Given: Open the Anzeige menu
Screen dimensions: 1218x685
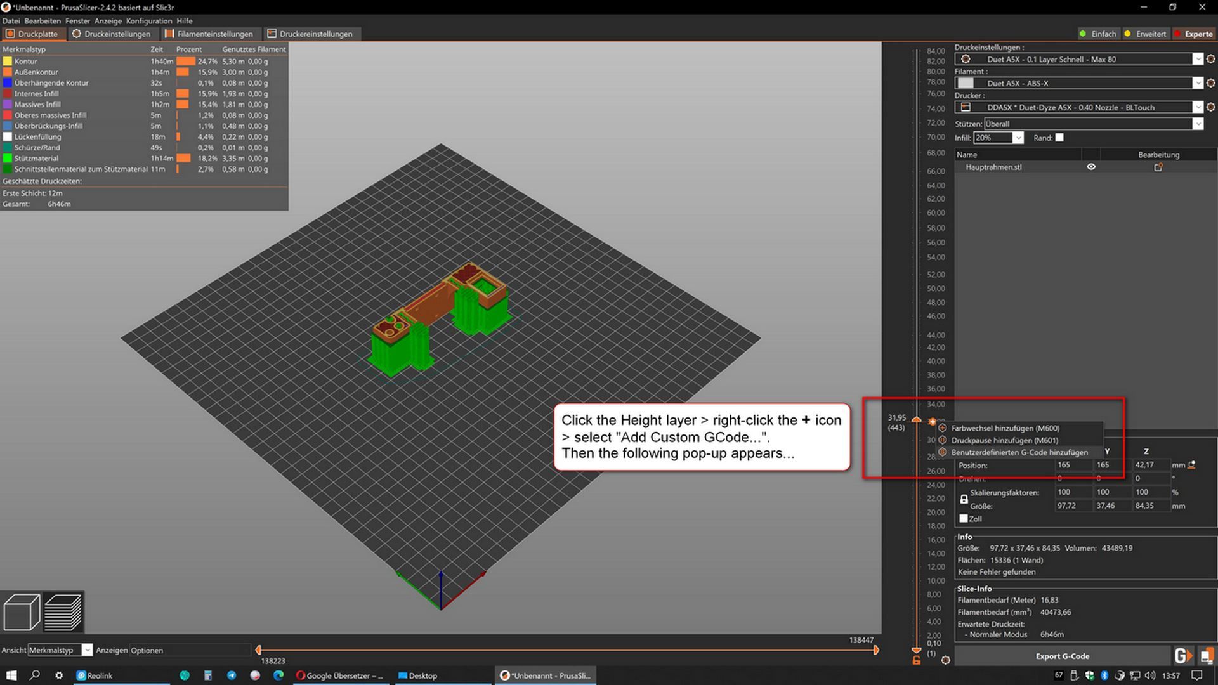Looking at the screenshot, I should [108, 21].
